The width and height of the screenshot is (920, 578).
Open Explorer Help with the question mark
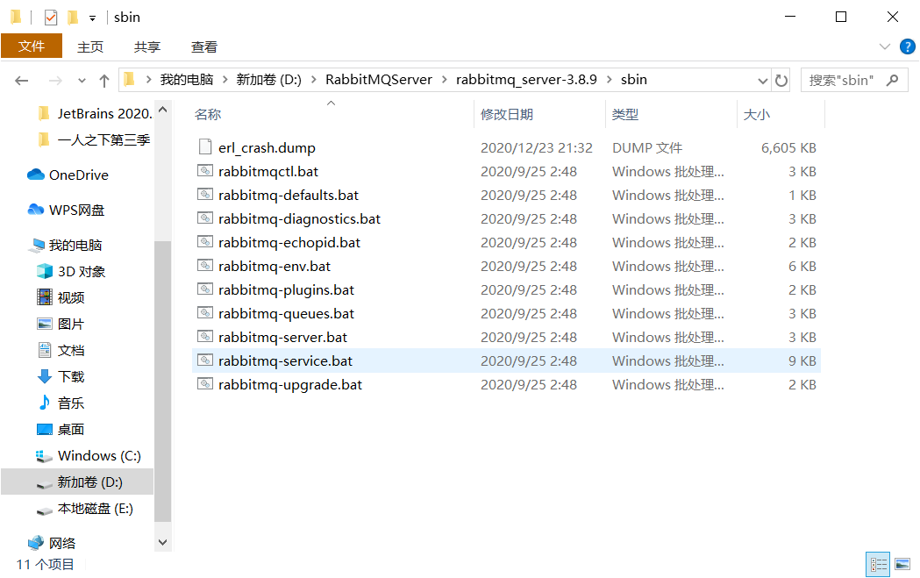(907, 46)
